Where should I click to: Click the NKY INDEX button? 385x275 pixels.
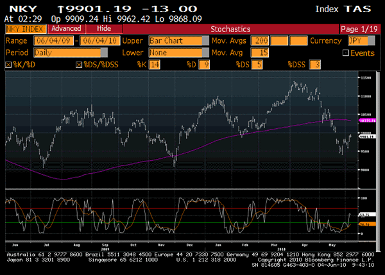[x=26, y=29]
